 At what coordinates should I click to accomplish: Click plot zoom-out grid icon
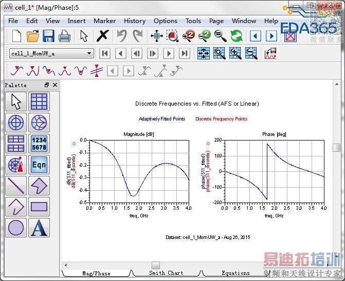(x=251, y=53)
